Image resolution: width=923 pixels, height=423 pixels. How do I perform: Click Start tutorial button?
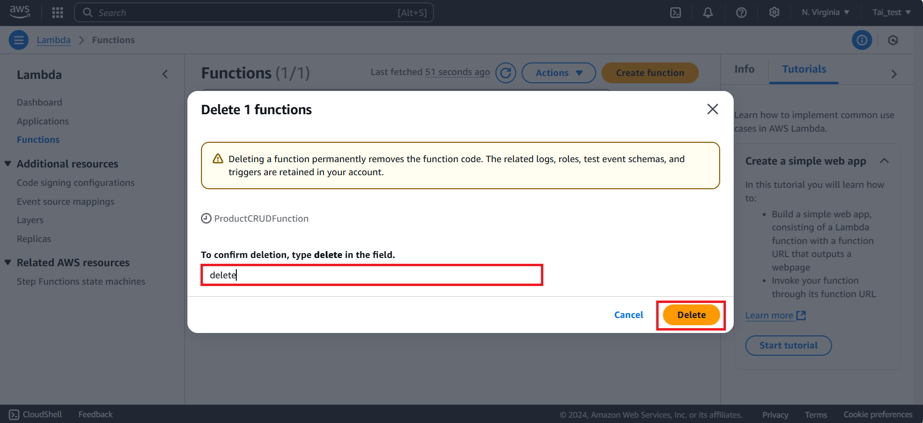tap(788, 346)
